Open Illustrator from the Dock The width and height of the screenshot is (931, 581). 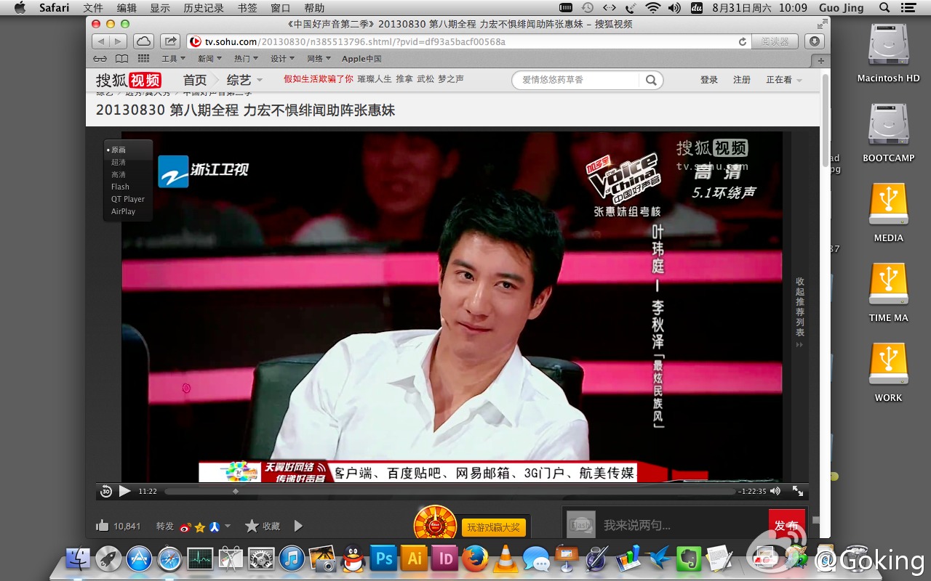coord(414,558)
